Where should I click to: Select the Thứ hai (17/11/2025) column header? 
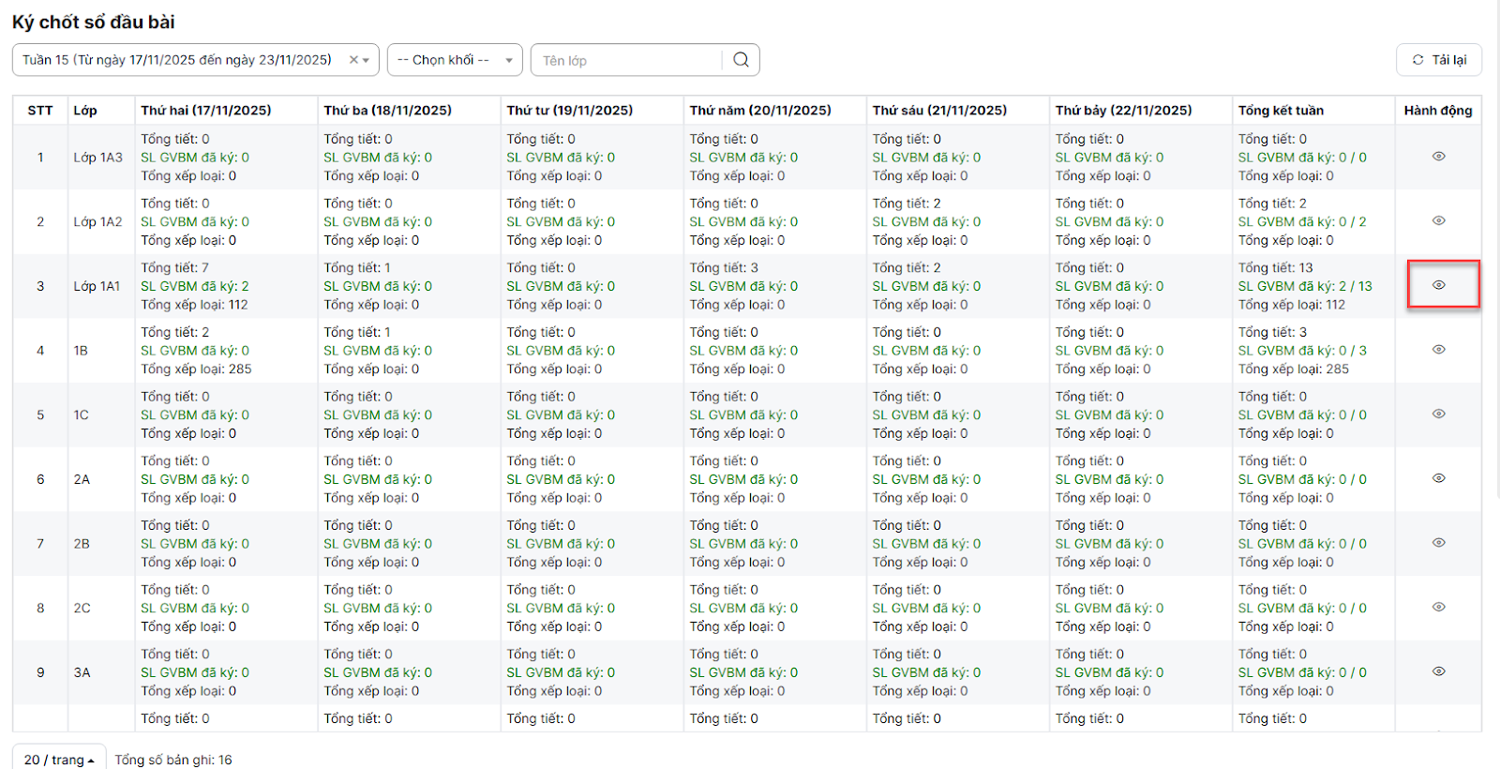[206, 111]
